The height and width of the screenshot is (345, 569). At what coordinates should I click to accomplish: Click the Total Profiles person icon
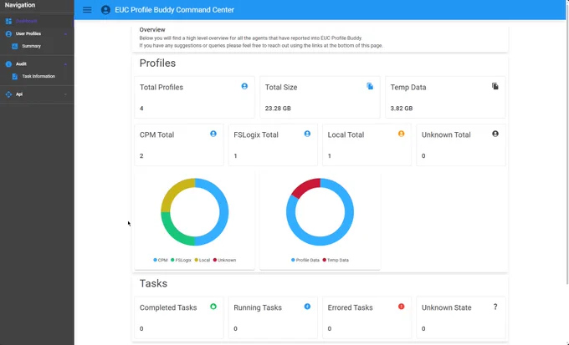coord(244,86)
